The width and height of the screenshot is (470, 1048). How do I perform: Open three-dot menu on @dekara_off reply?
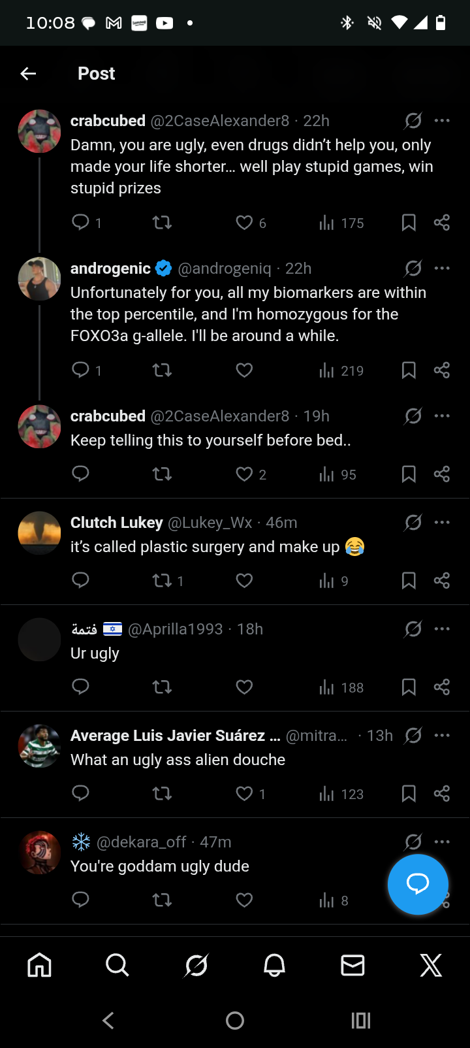[x=442, y=842]
